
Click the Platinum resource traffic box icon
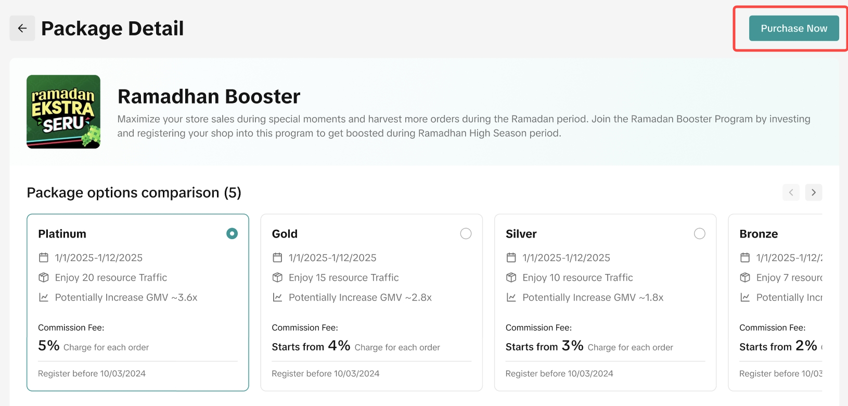pos(44,278)
